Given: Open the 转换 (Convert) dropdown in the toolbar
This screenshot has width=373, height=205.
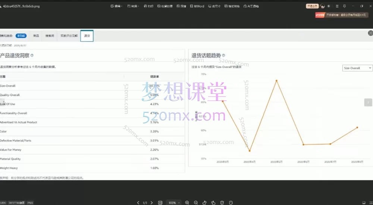Looking at the screenshot, I should pyautogui.click(x=133, y=6).
